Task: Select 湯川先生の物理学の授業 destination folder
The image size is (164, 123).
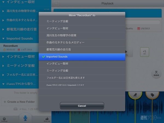Action: [x=82, y=36]
